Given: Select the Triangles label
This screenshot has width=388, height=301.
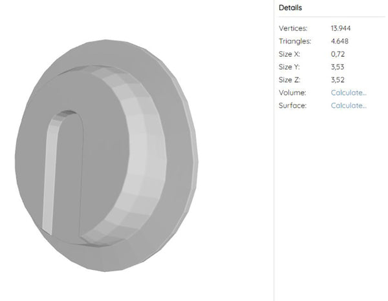Looking at the screenshot, I should (295, 41).
